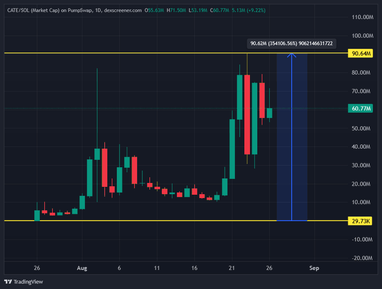The image size is (382, 289).
Task: Click the 40.00M price axis label
Action: [361, 146]
